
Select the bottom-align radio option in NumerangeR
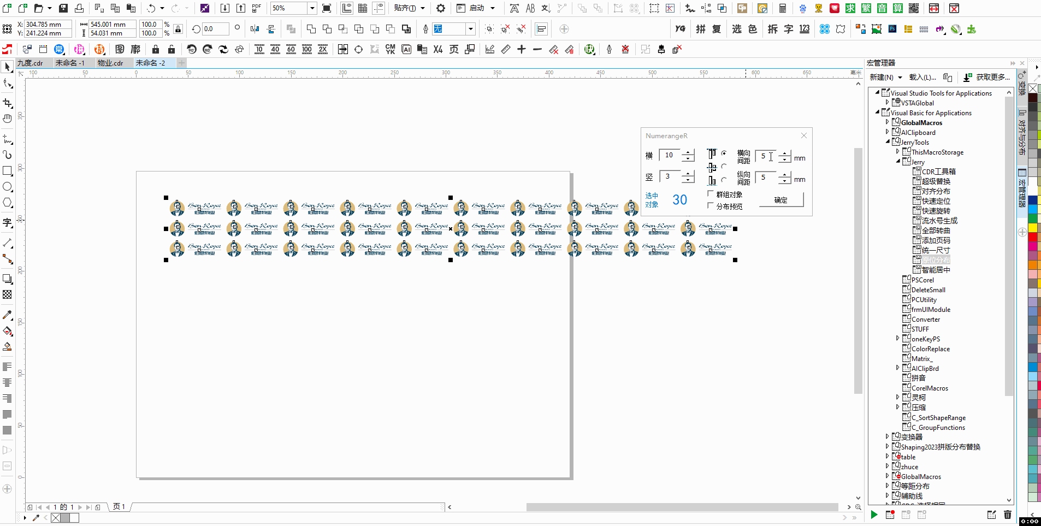click(724, 180)
